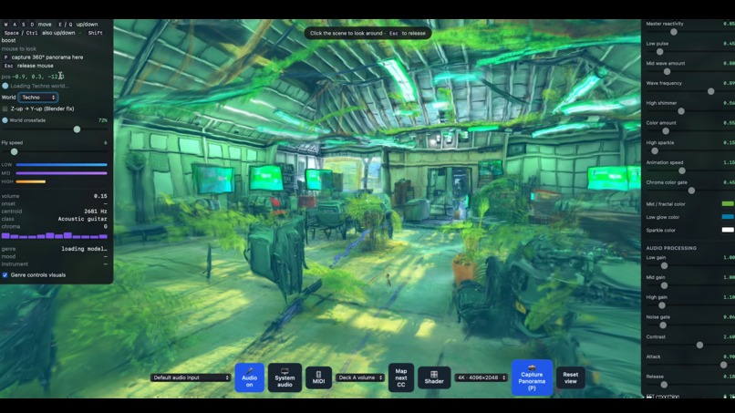Click the Noise gate slider handle
Screen dimensions: 735x413
pyautogui.click(x=663, y=325)
